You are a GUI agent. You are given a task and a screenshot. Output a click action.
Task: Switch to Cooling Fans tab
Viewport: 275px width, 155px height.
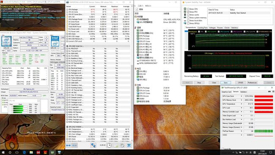pyautogui.click(x=202, y=28)
